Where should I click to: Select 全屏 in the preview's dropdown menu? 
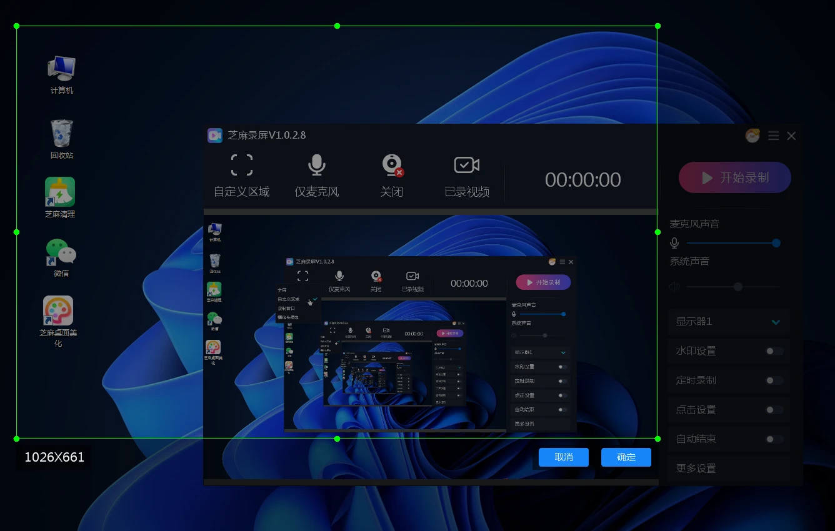tap(282, 290)
